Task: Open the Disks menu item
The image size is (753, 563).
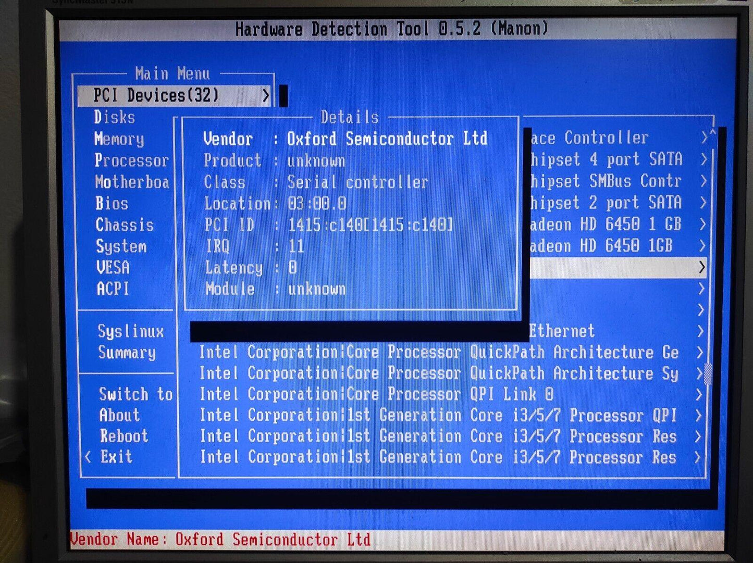Action: (x=115, y=117)
